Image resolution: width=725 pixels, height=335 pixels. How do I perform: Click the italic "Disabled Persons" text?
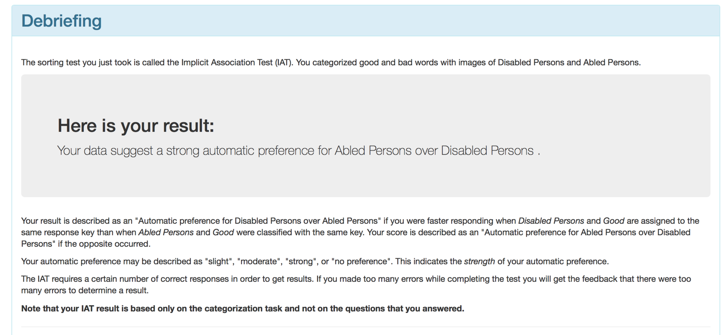click(x=551, y=221)
